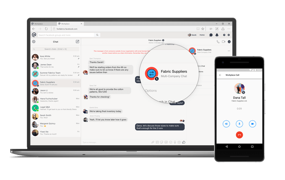Tap back arrow on phone Workplace Call

click(220, 75)
